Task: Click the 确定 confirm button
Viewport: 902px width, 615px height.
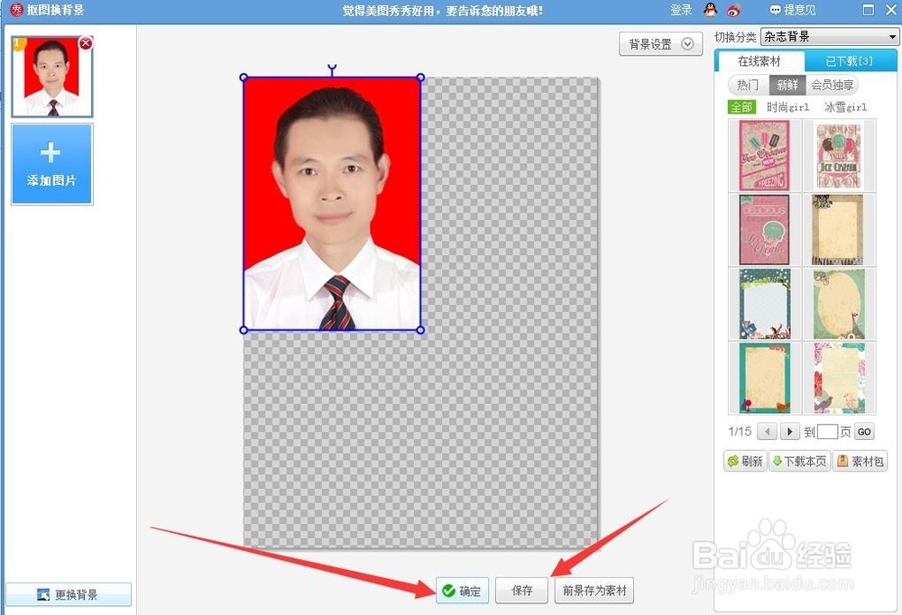Action: 461,591
